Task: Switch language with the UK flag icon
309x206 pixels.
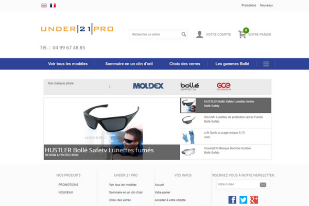Action: pyautogui.click(x=44, y=5)
